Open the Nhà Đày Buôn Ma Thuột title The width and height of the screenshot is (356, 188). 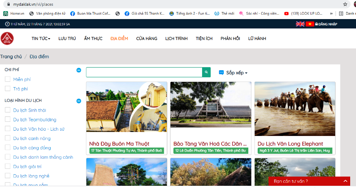119,144
